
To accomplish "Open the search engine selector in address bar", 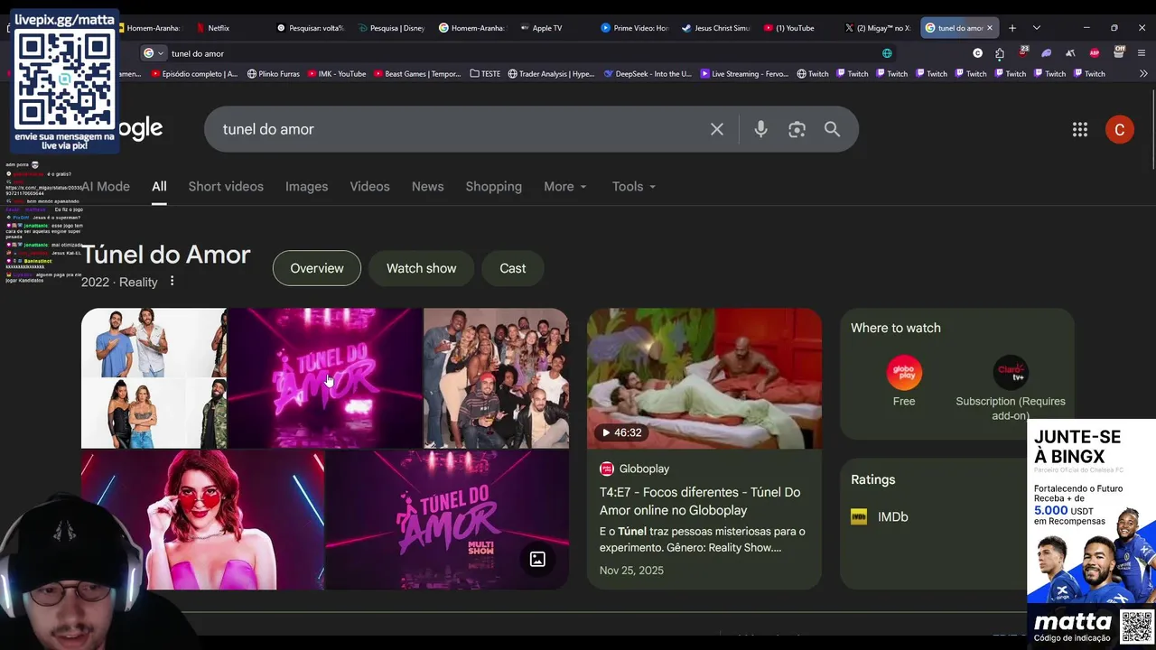I will [154, 53].
